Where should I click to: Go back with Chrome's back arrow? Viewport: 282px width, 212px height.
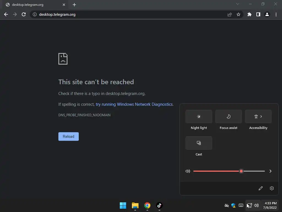pyautogui.click(x=6, y=14)
